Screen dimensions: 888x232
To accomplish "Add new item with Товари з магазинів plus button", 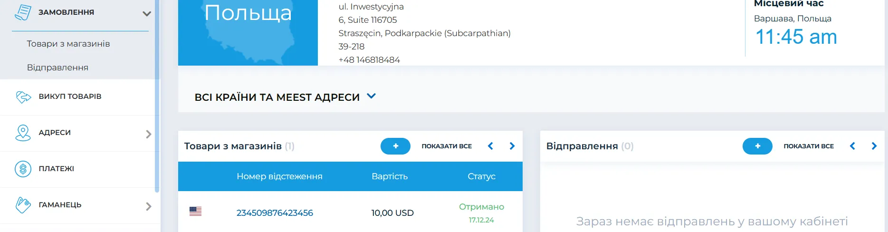I will pos(395,146).
